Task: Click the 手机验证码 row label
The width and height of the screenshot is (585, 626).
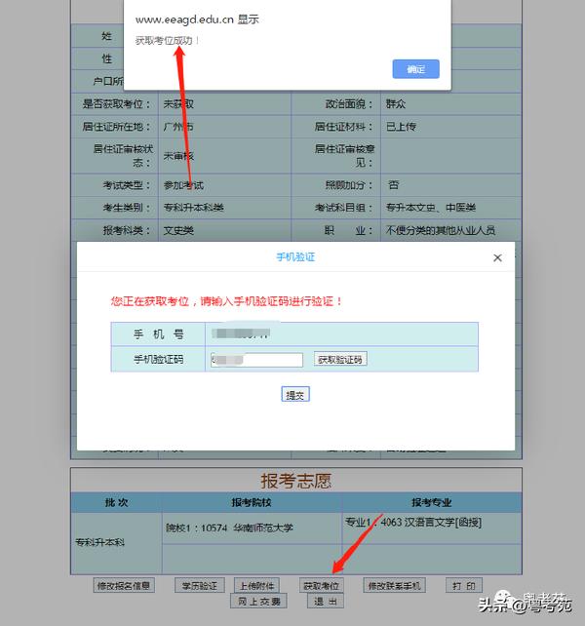Action: (158, 359)
